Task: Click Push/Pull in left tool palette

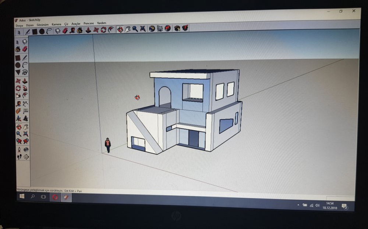Action: (x=25, y=81)
